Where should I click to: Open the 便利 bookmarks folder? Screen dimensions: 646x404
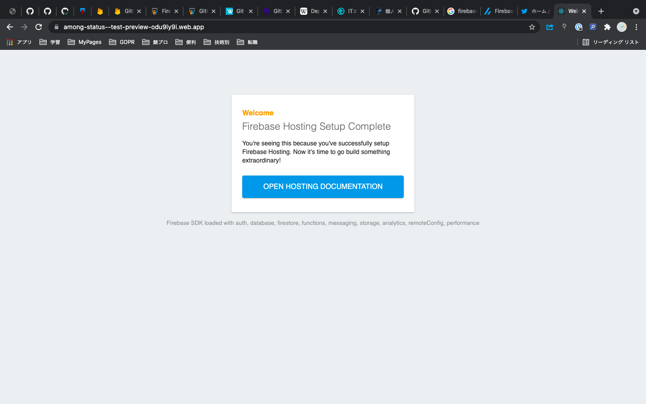coord(186,42)
